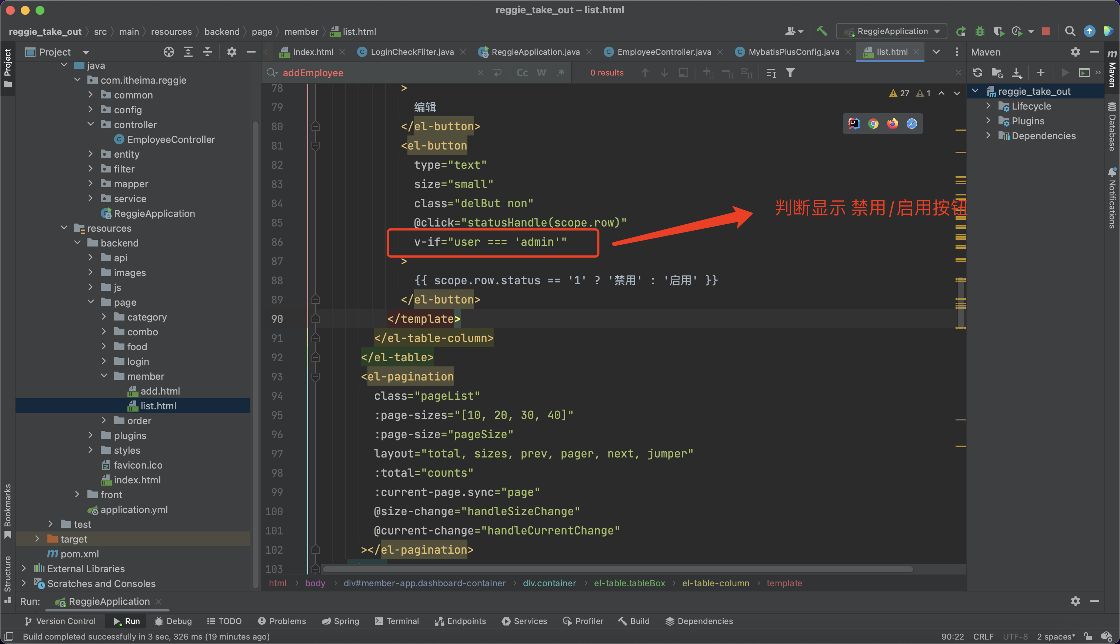Click the div.container breadcrumb link
Viewport: 1120px width, 644px height.
(549, 583)
